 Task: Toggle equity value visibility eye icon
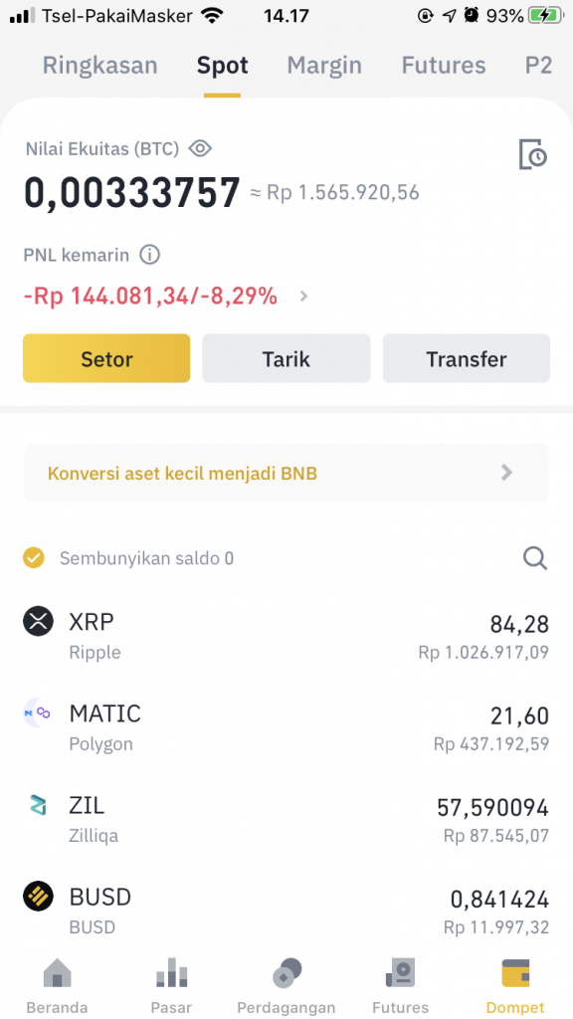pos(200,149)
